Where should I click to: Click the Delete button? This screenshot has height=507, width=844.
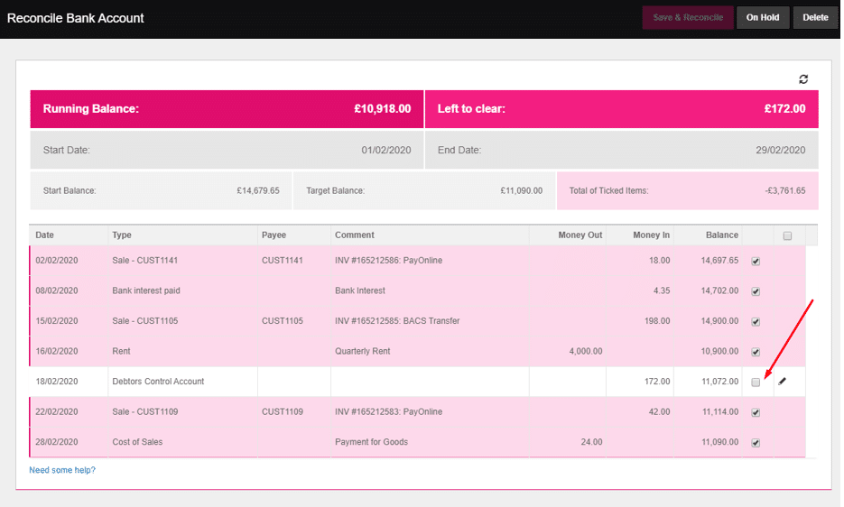pyautogui.click(x=815, y=17)
